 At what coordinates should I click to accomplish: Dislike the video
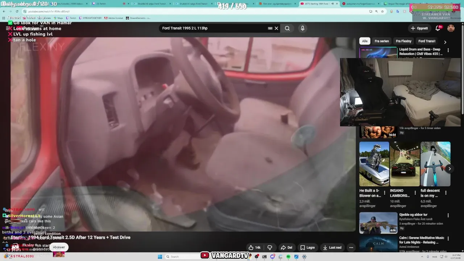tap(270, 248)
